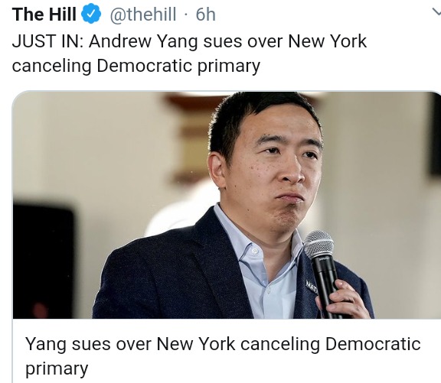The width and height of the screenshot is (441, 383).
Task: Click the @thehill handle
Action: click(143, 15)
